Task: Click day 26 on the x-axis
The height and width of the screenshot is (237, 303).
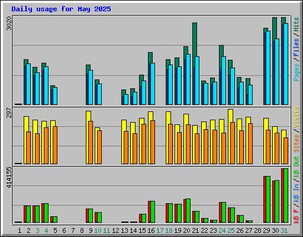Action: pos(240,230)
